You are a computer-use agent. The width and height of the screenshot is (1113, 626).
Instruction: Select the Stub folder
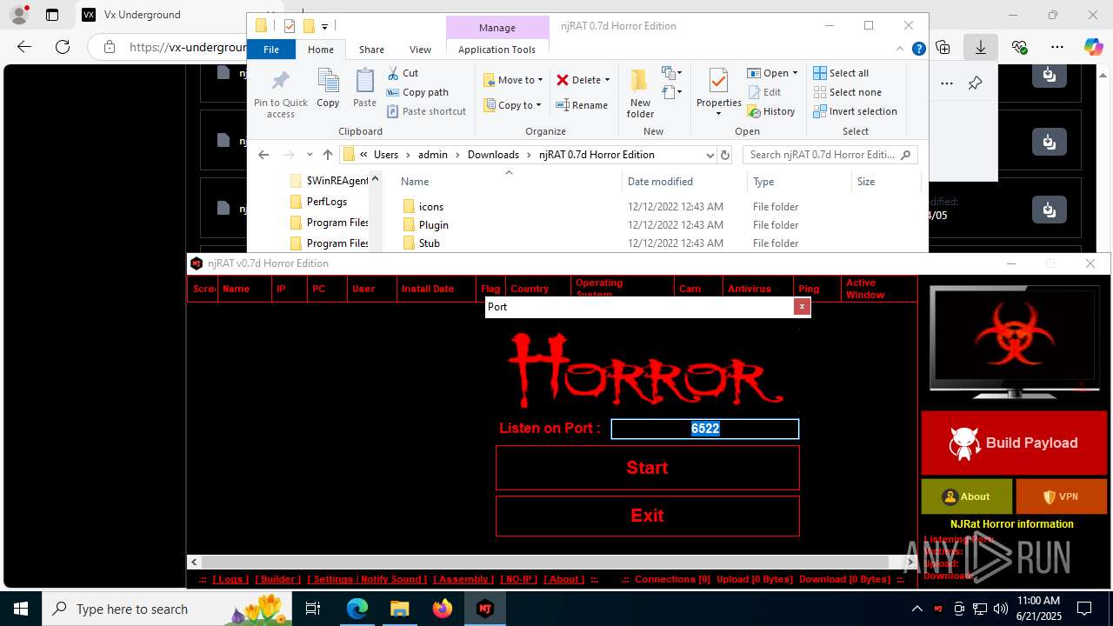pos(429,243)
